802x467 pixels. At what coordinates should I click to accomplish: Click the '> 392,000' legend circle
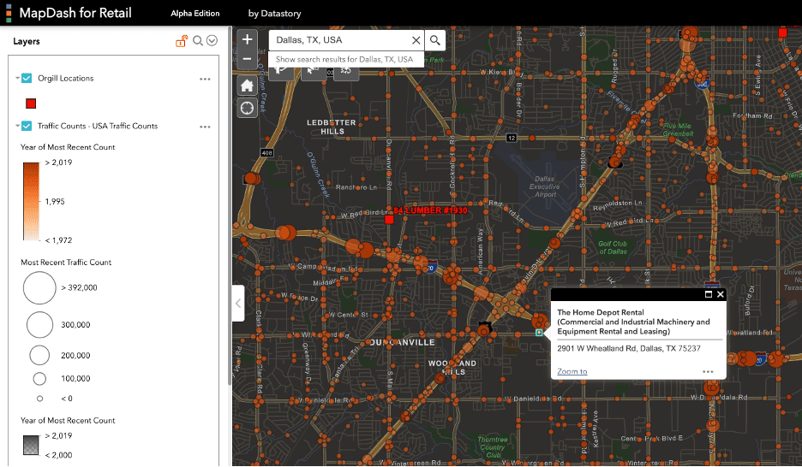(39, 288)
